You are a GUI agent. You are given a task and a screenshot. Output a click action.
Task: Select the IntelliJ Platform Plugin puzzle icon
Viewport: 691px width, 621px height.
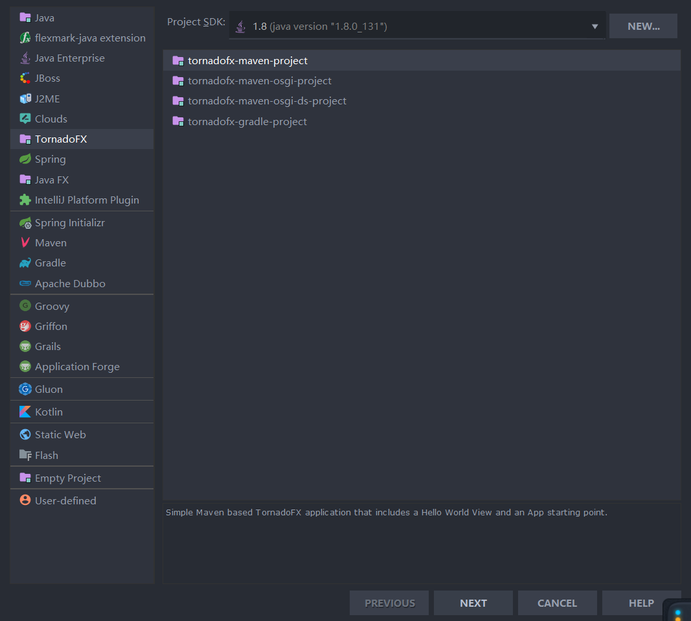coord(25,200)
